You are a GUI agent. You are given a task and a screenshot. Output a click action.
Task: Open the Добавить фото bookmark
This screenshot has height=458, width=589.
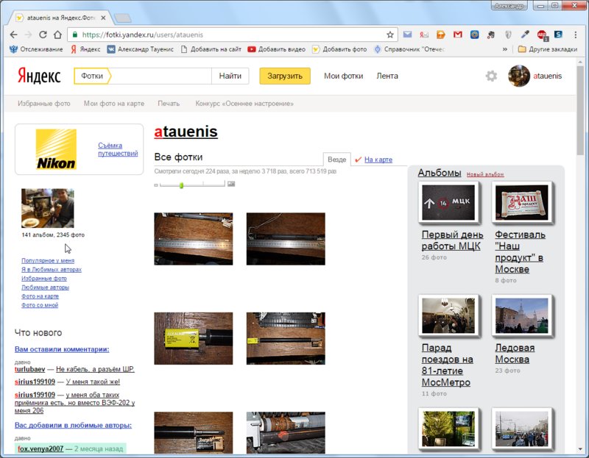tap(339, 49)
